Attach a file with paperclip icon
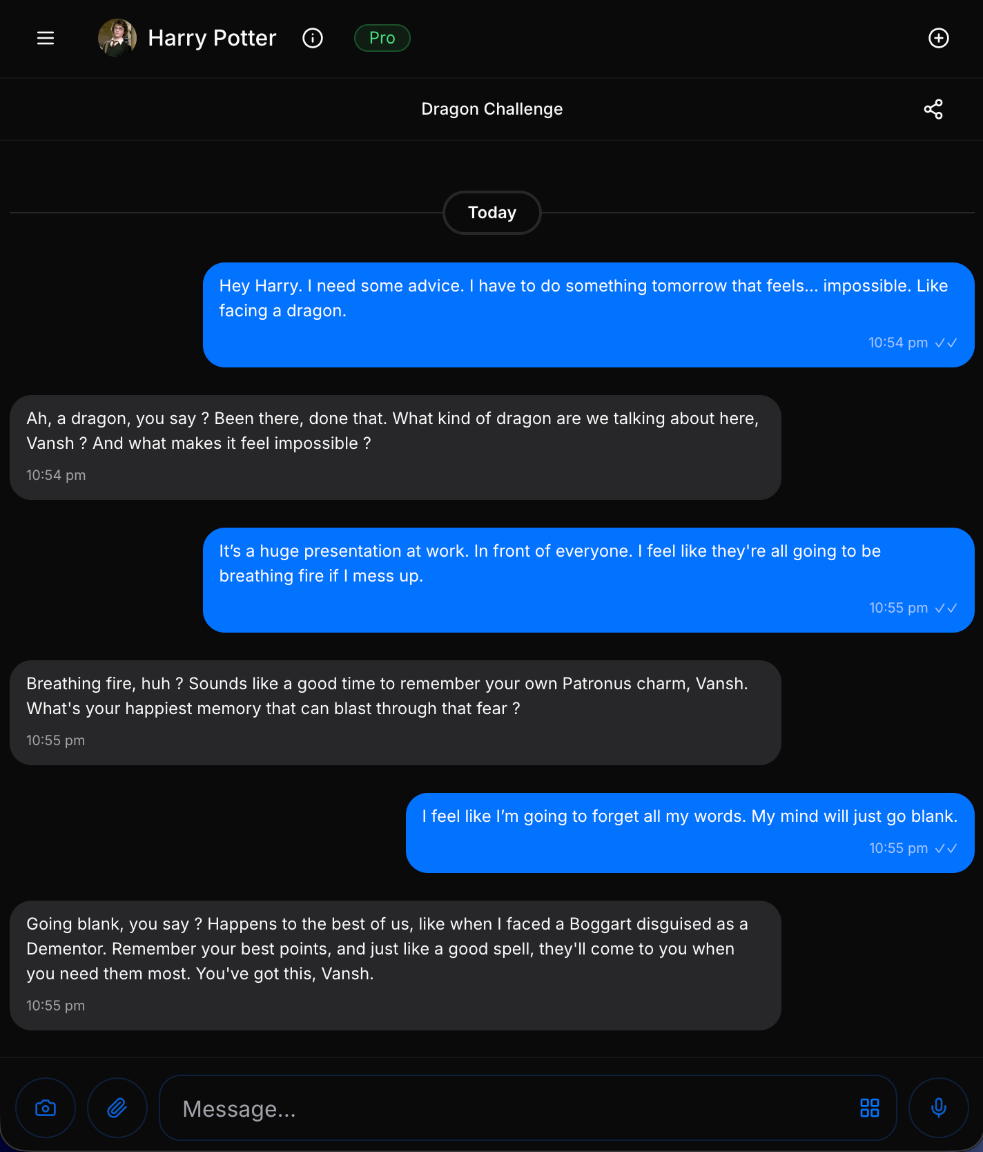The width and height of the screenshot is (983, 1152). click(x=117, y=1108)
